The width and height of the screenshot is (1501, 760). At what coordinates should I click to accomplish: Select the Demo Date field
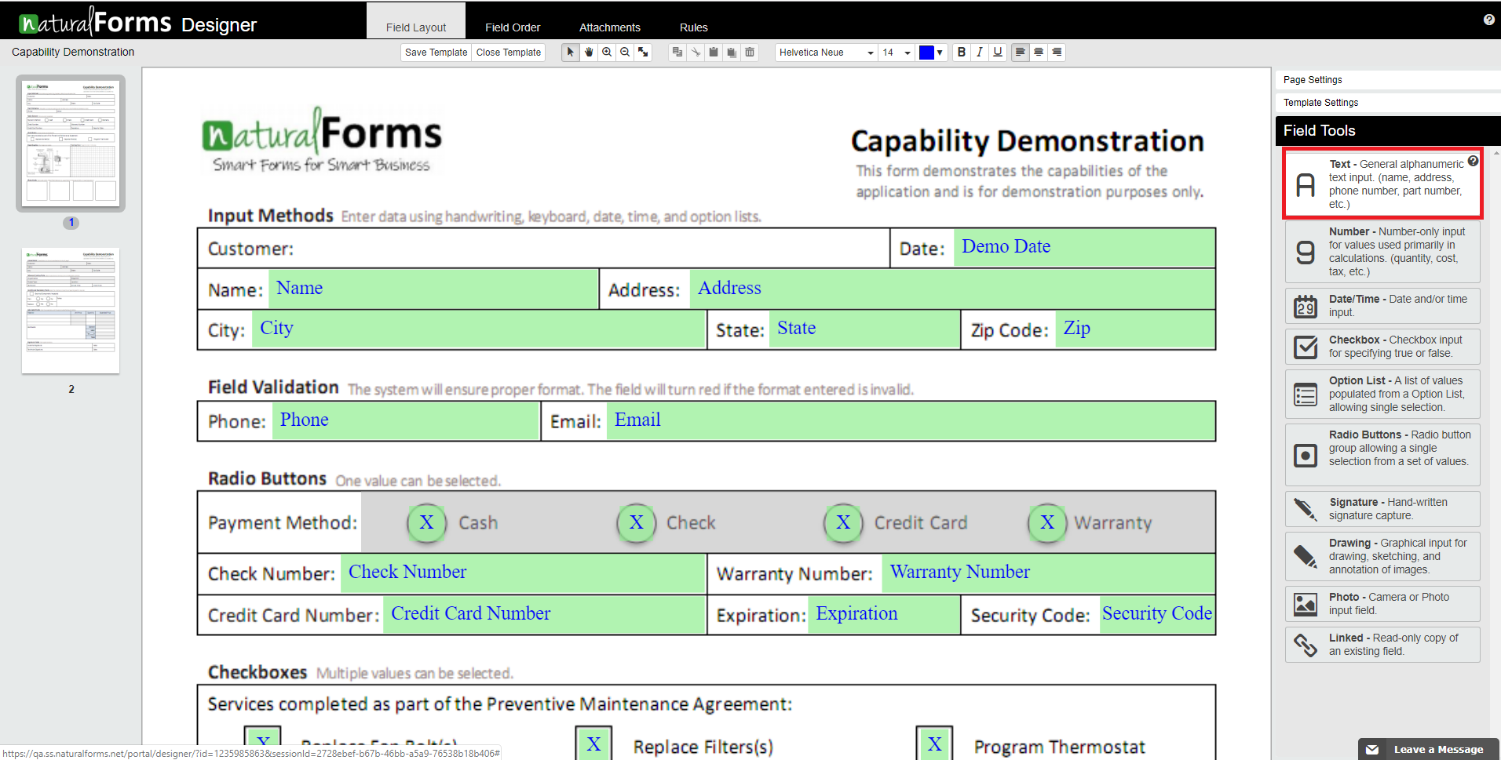click(1084, 248)
